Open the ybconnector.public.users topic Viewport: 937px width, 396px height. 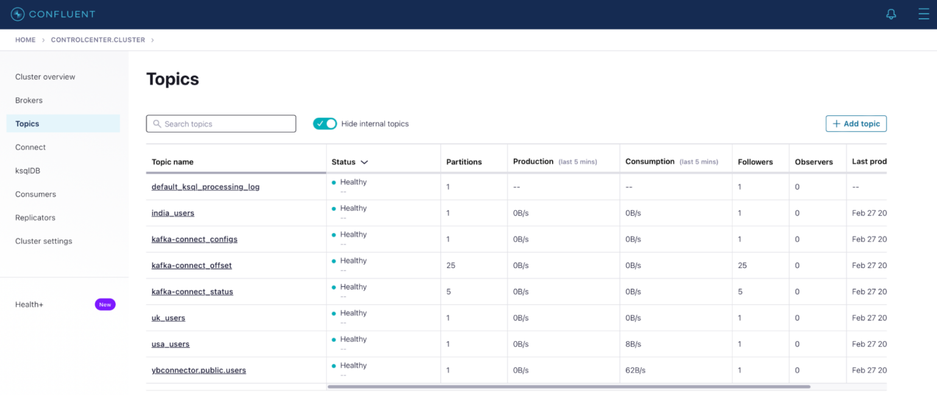coord(199,370)
